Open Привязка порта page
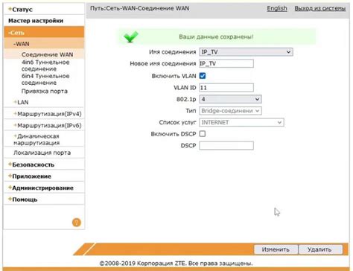The height and width of the screenshot is (271, 353). [45, 91]
